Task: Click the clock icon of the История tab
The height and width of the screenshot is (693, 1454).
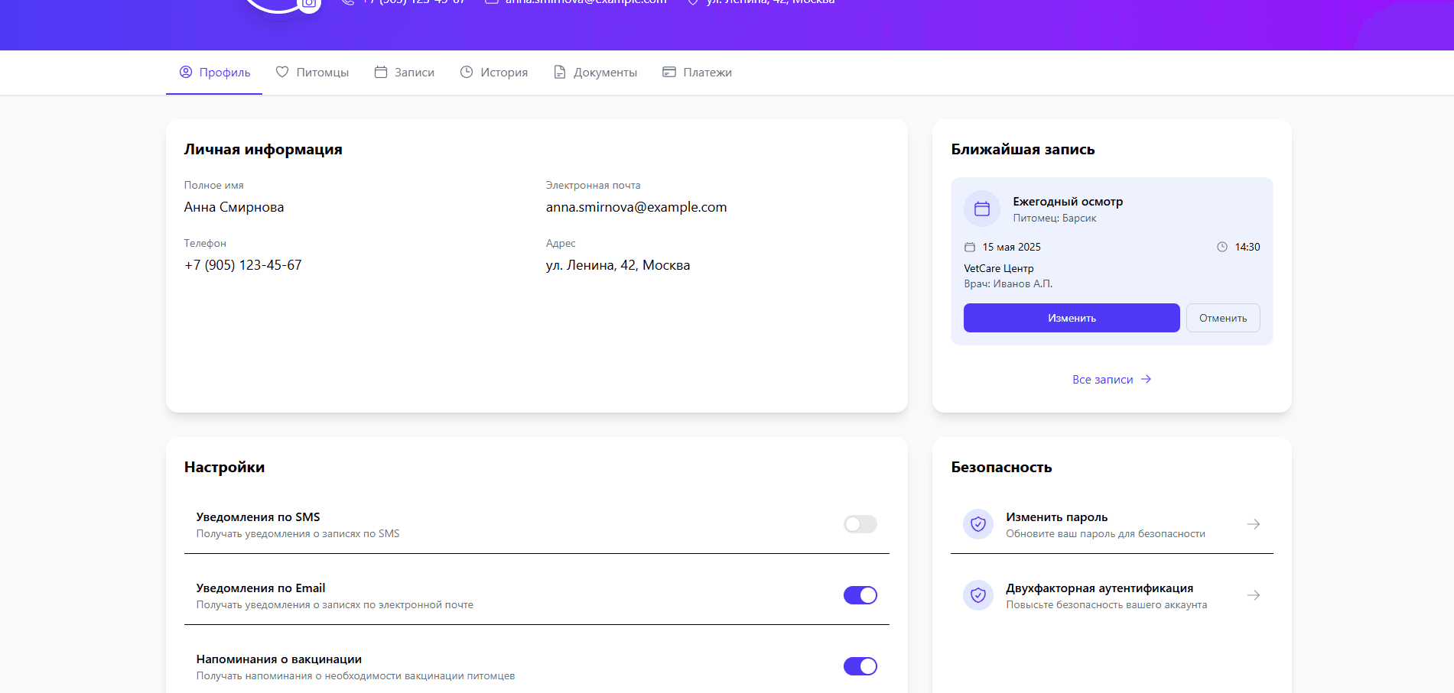Action: coord(467,72)
